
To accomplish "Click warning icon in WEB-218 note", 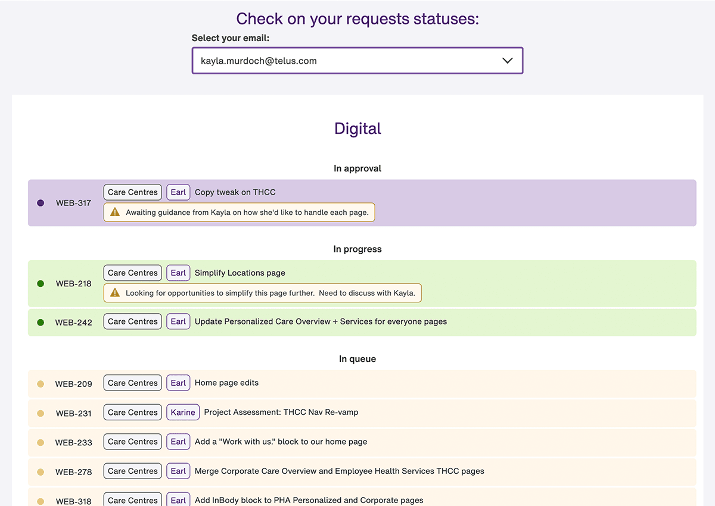I will 115,293.
